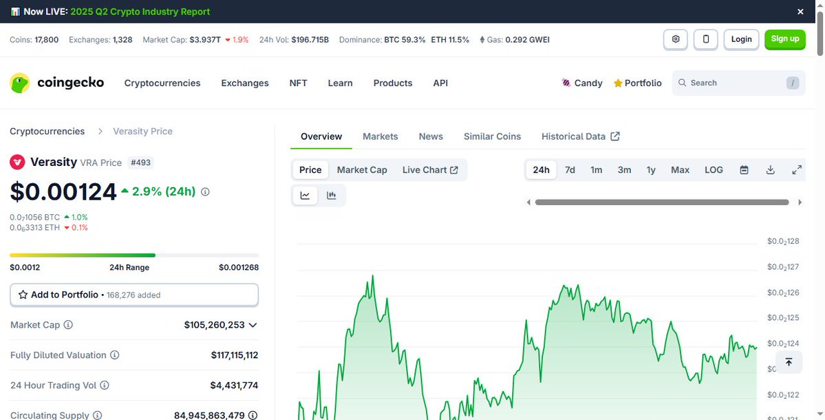Select the candlestick chart icon
Viewport: 825px width, 420px height.
332,196
